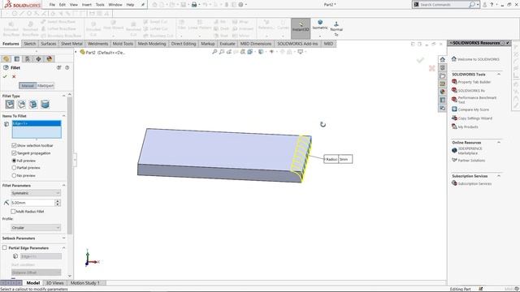Open the Insert menu
Image resolution: width=520 pixels, height=292 pixels.
coord(87,5)
